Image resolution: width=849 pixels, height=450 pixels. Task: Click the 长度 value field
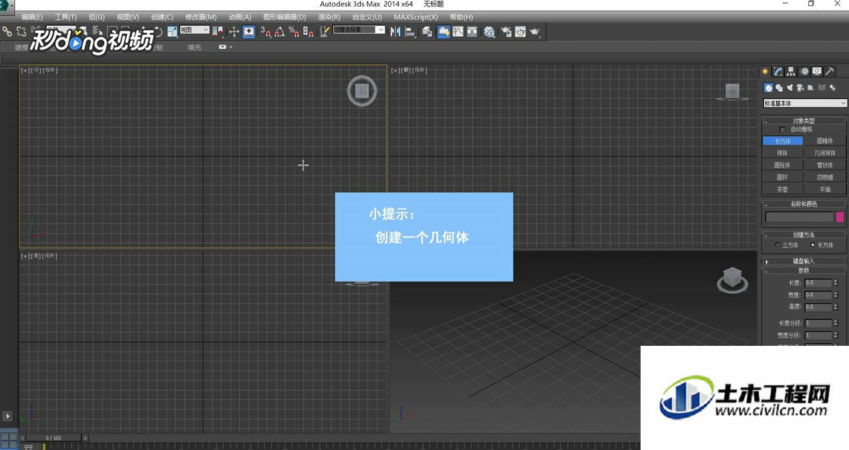click(x=818, y=283)
